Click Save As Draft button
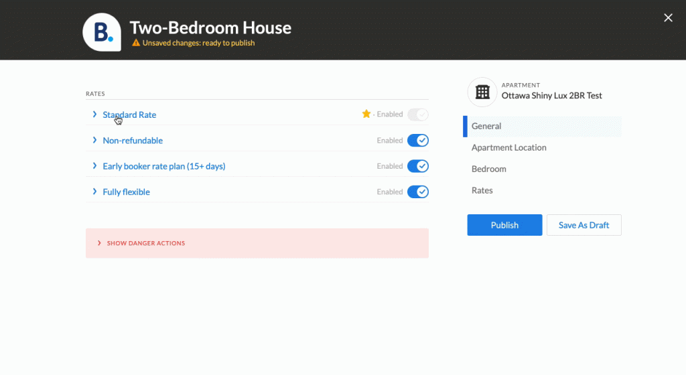The height and width of the screenshot is (375, 686). 584,225
